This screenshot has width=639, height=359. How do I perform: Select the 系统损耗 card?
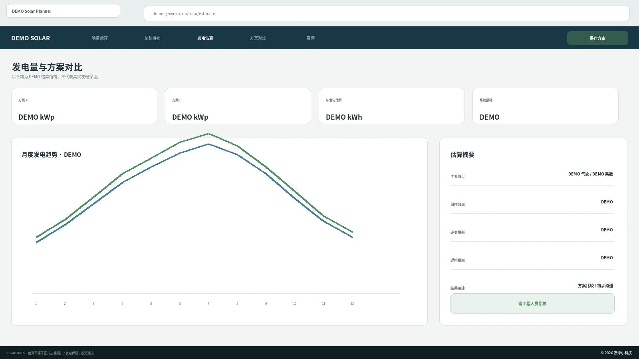pos(546,106)
